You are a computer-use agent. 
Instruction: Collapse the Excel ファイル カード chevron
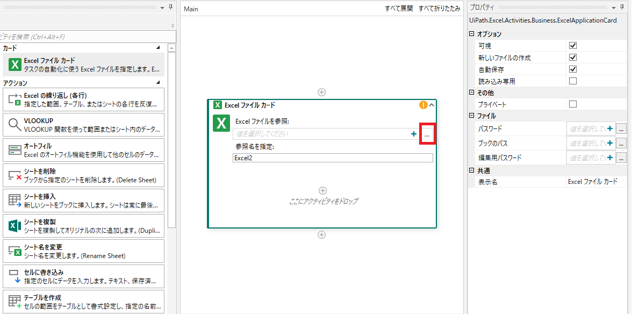(432, 105)
